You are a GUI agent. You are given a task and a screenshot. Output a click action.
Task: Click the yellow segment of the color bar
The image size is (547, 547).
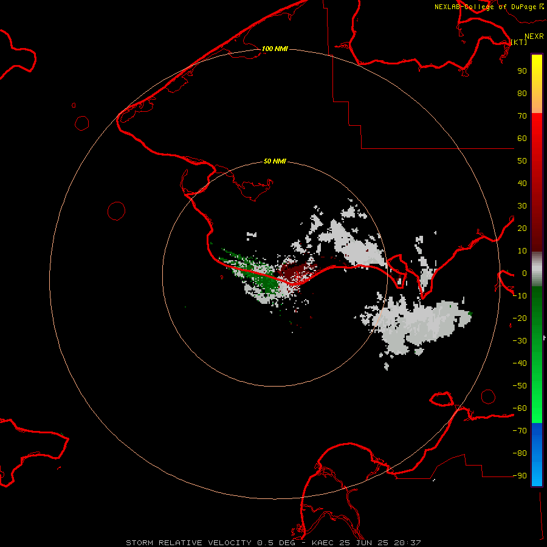point(537,84)
